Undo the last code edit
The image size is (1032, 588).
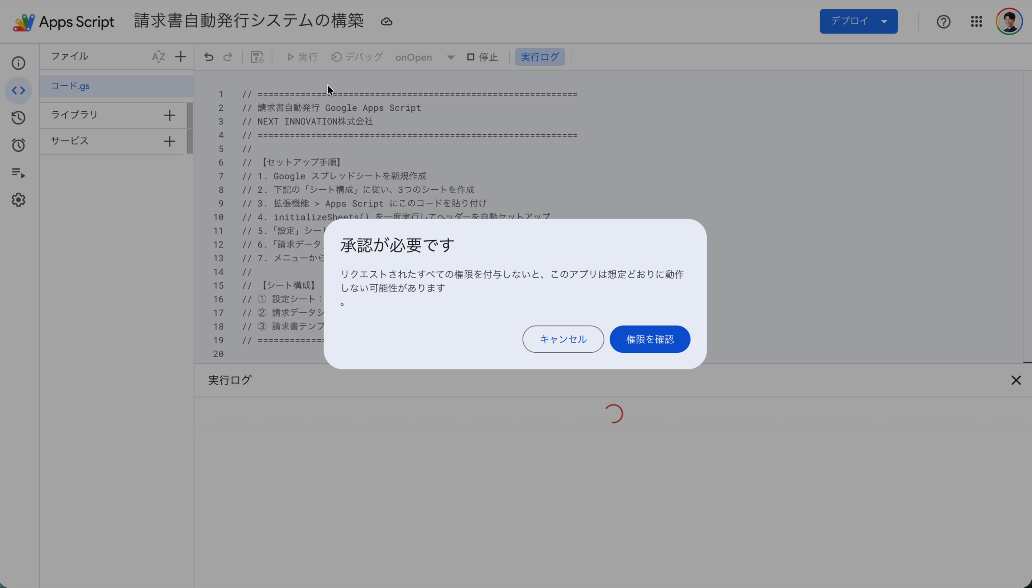(x=208, y=57)
